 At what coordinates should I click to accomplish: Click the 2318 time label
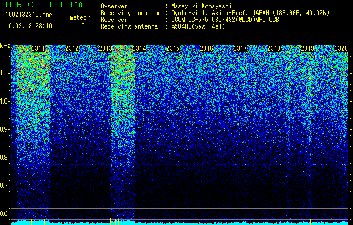point(274,48)
